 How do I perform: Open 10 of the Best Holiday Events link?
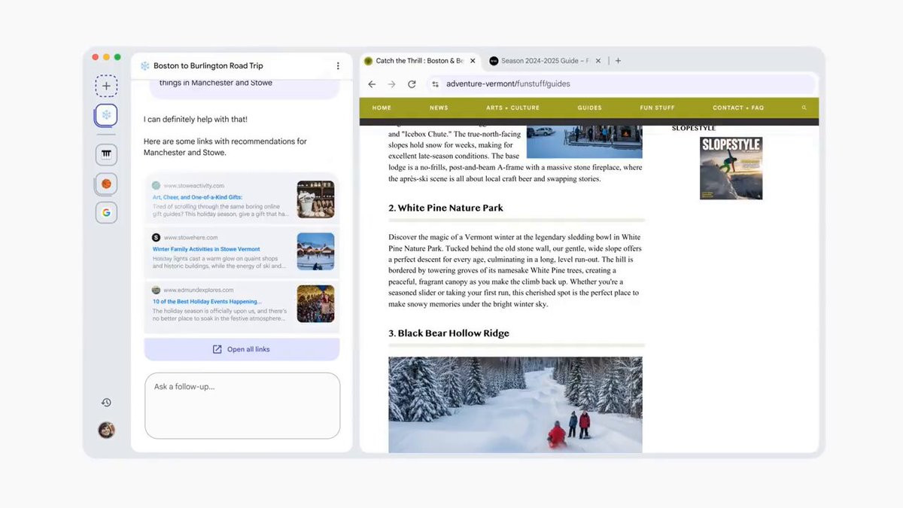point(207,301)
